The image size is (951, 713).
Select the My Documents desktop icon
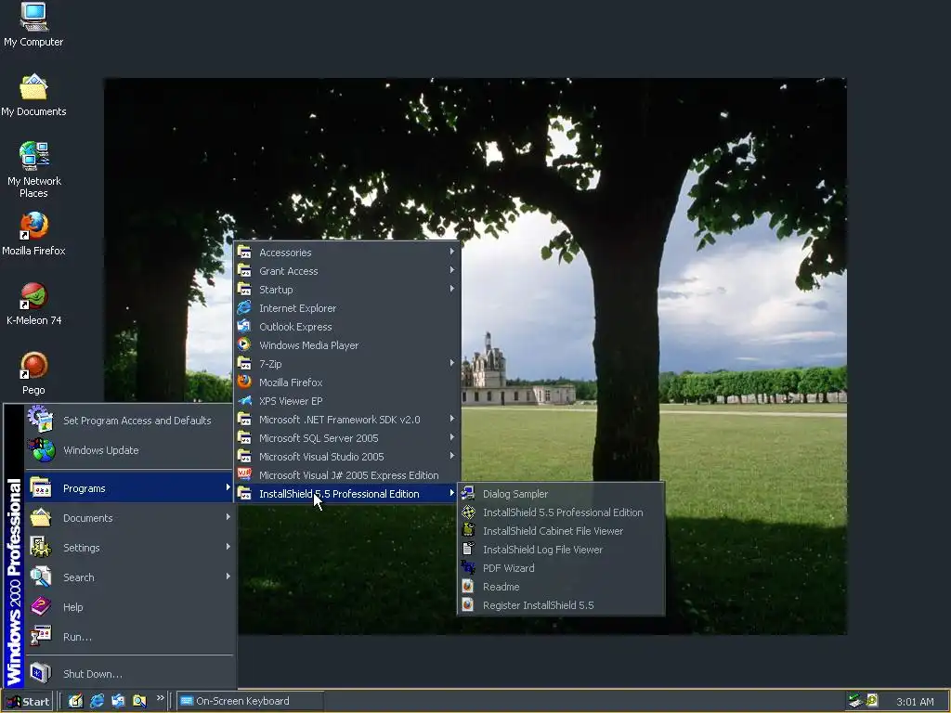click(33, 96)
